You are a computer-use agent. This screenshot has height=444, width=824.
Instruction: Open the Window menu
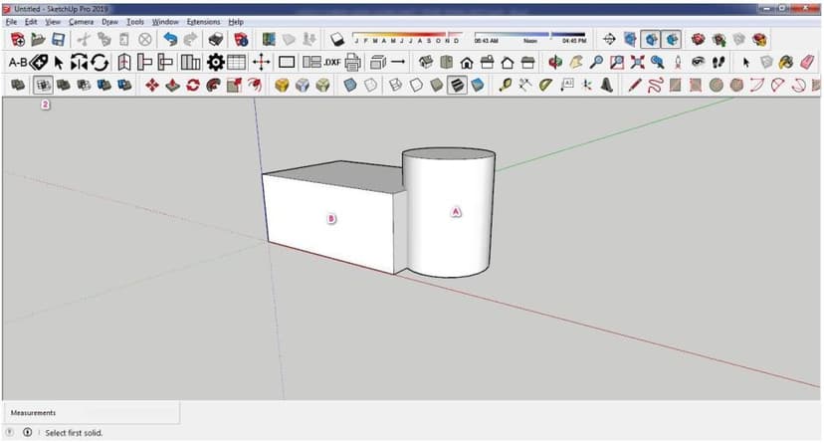(165, 22)
